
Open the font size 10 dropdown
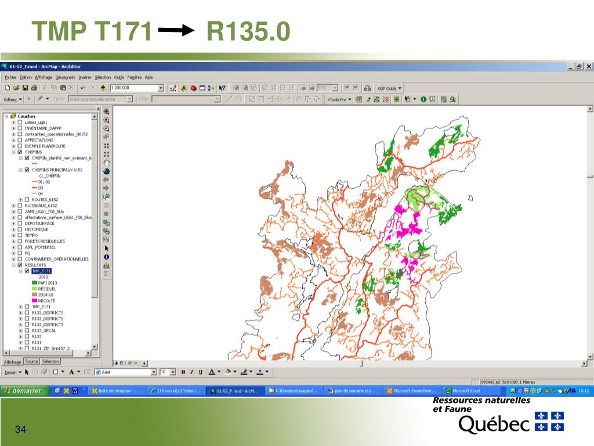click(x=173, y=372)
